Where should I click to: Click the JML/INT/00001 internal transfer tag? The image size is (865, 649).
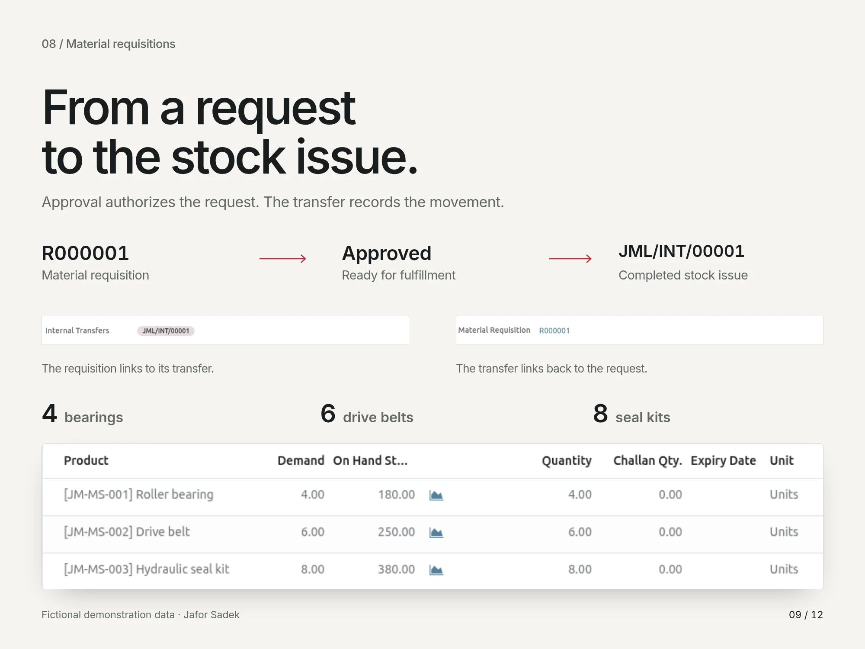[166, 331]
